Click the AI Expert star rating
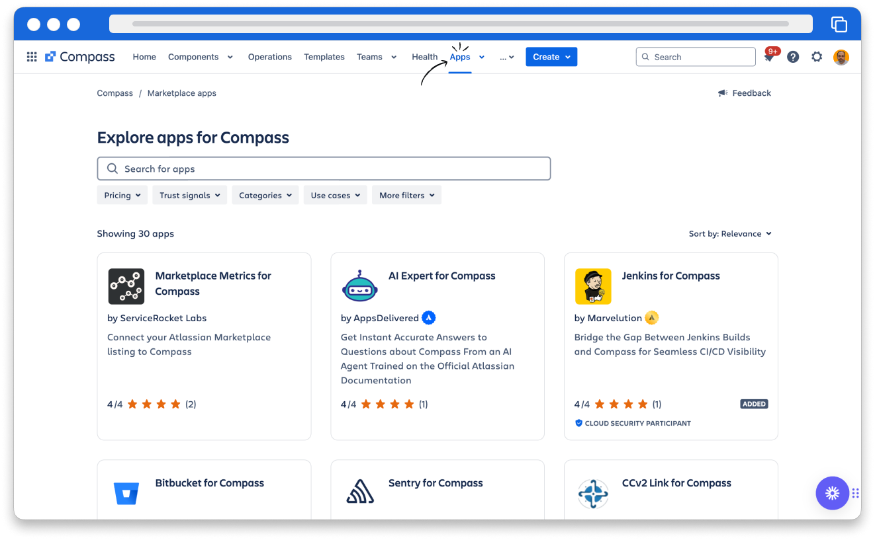Viewport: 875px width, 540px height. click(x=387, y=404)
